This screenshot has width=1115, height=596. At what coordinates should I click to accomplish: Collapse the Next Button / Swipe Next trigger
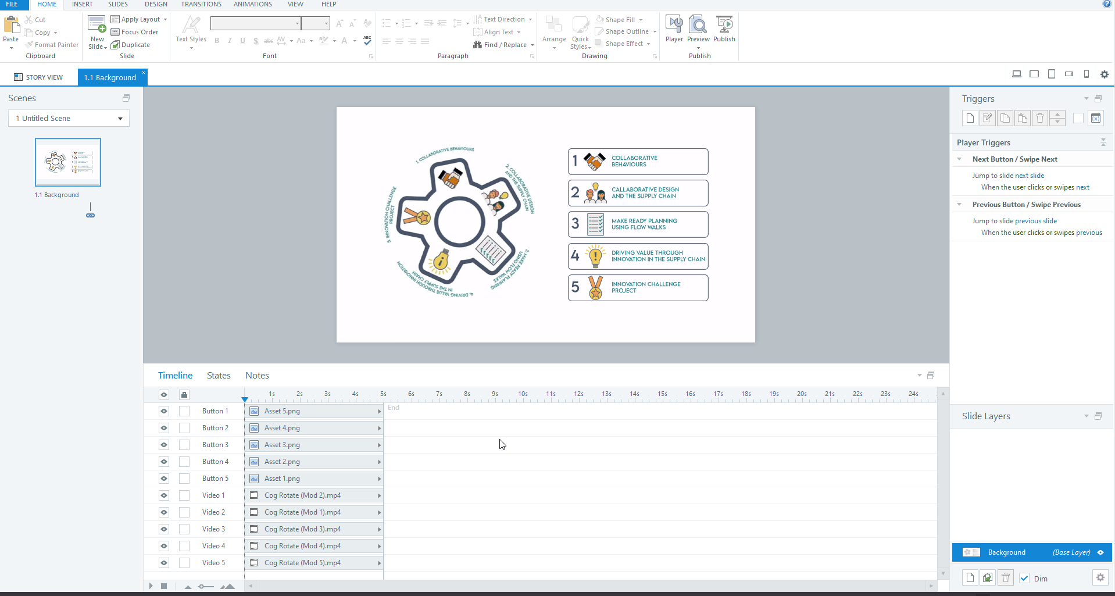pyautogui.click(x=959, y=159)
